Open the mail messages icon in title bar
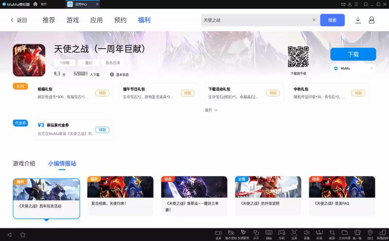 pos(343,4)
